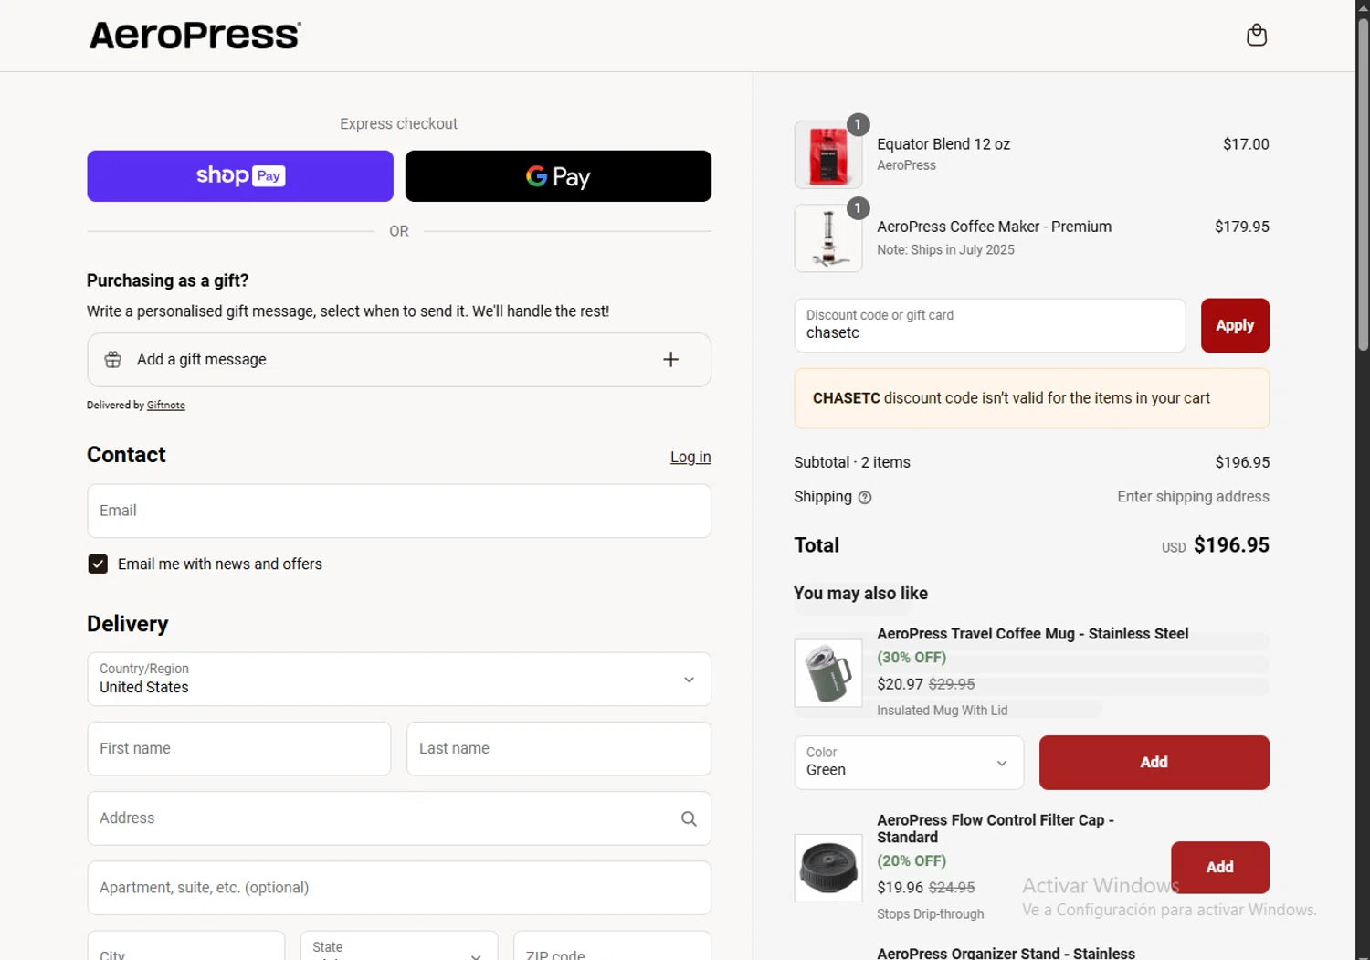
Task: Open the shopping bag cart icon
Action: click(1257, 35)
